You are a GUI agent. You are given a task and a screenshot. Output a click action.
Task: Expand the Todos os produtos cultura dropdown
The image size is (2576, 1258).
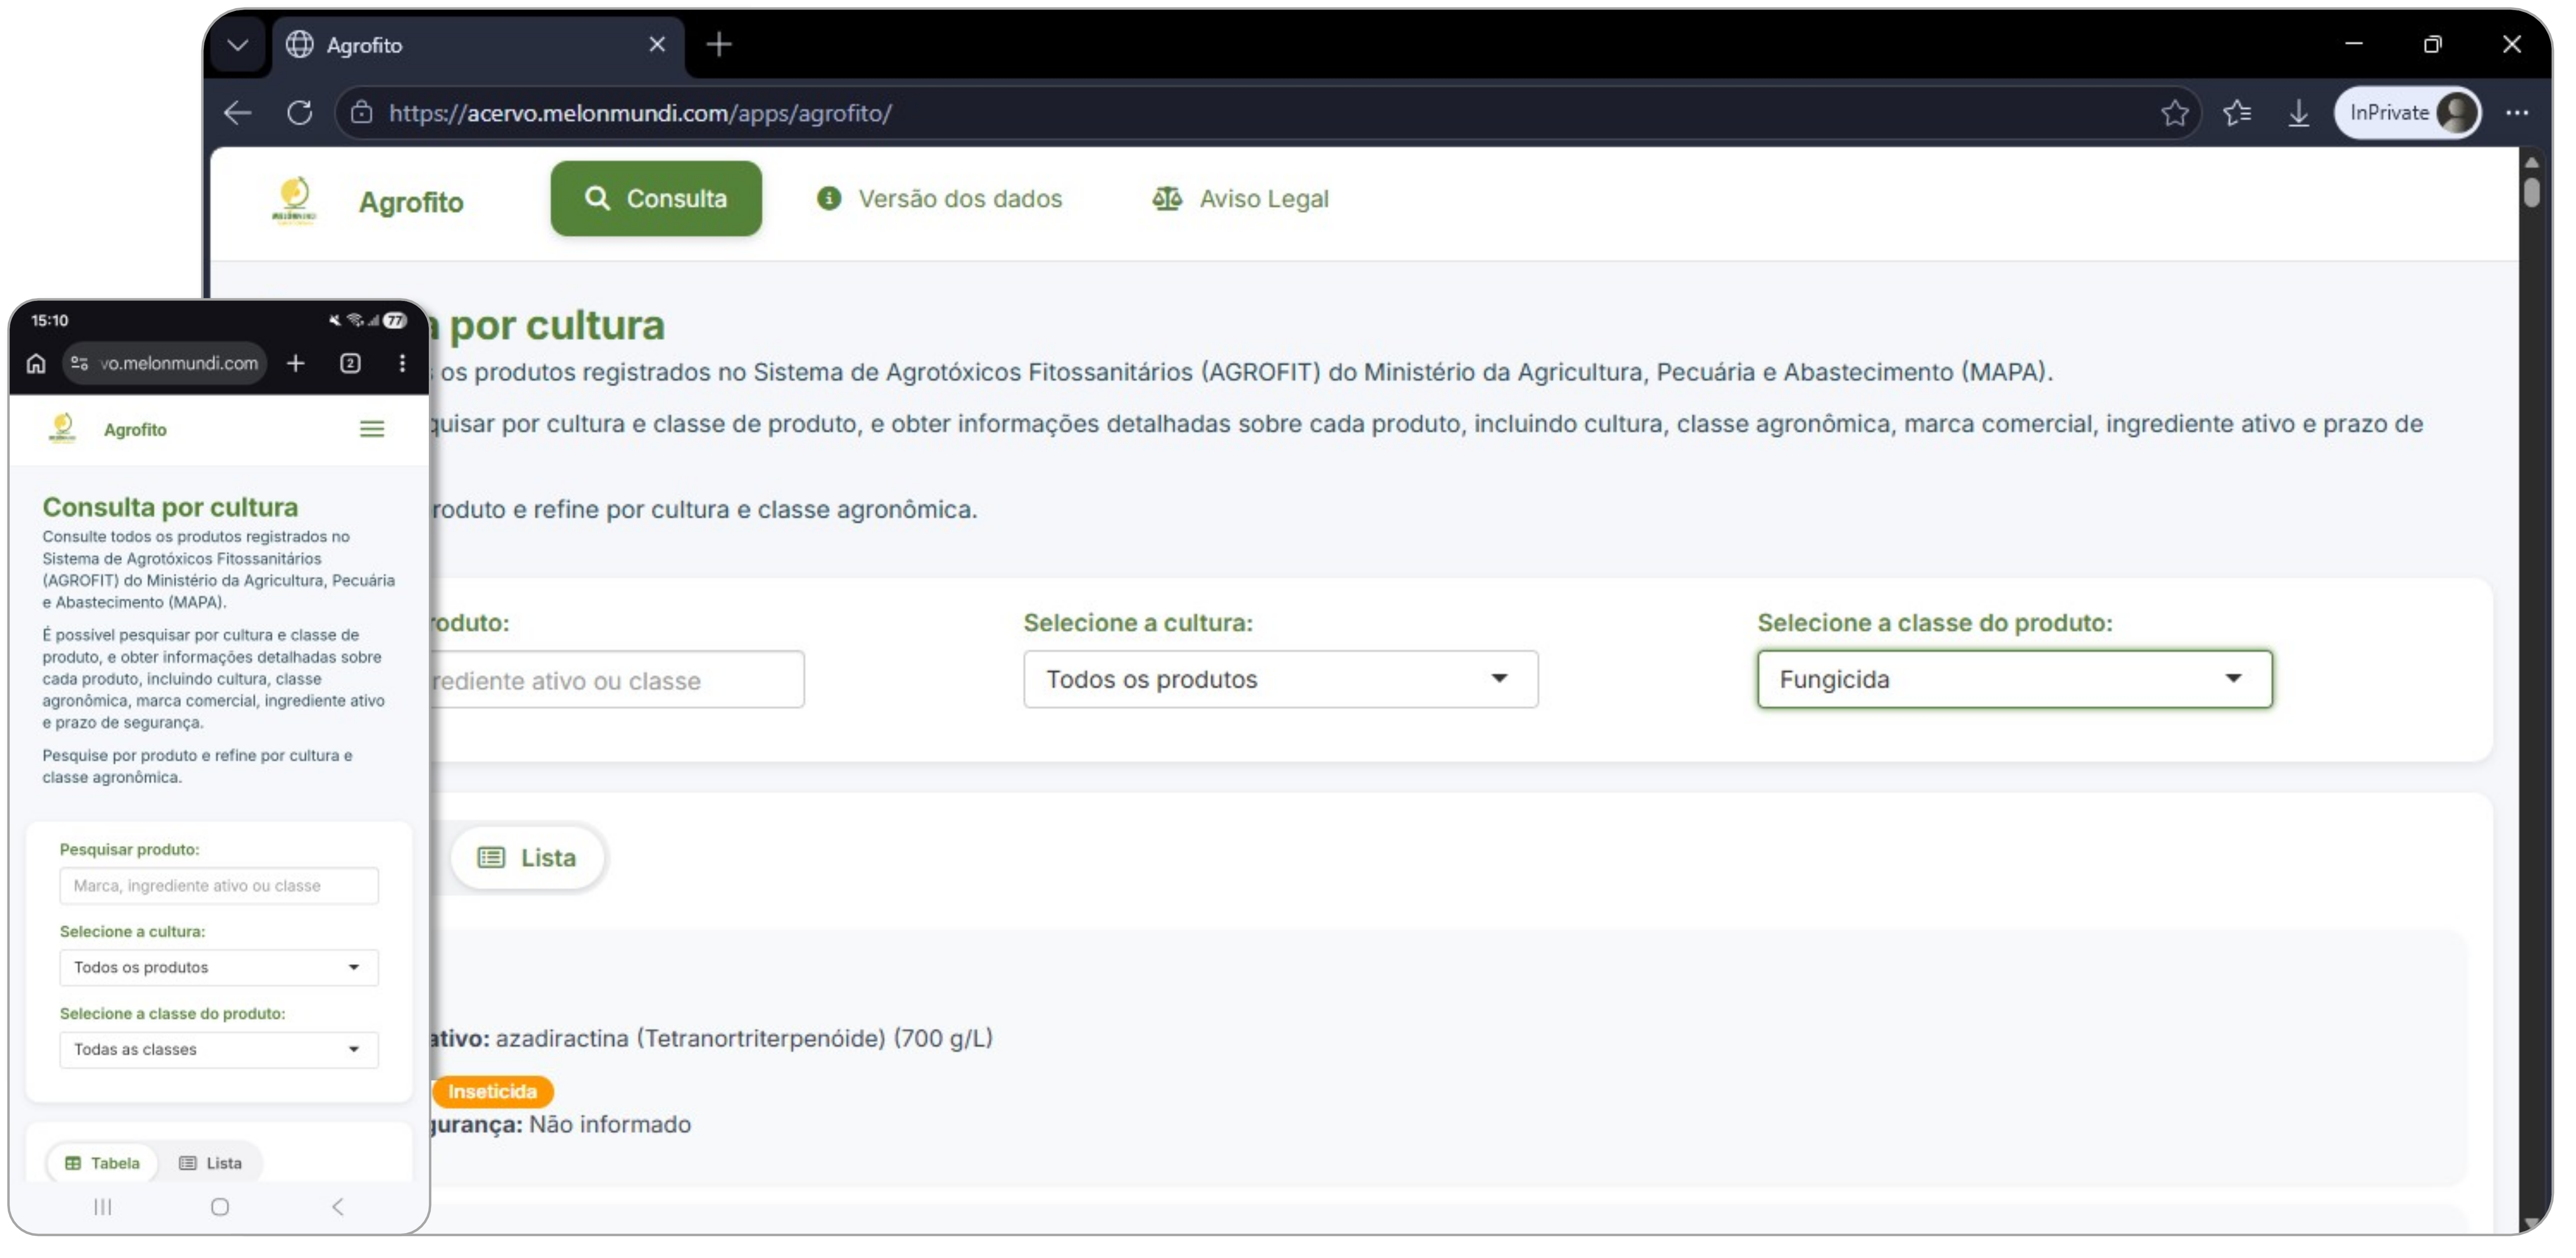[1280, 679]
